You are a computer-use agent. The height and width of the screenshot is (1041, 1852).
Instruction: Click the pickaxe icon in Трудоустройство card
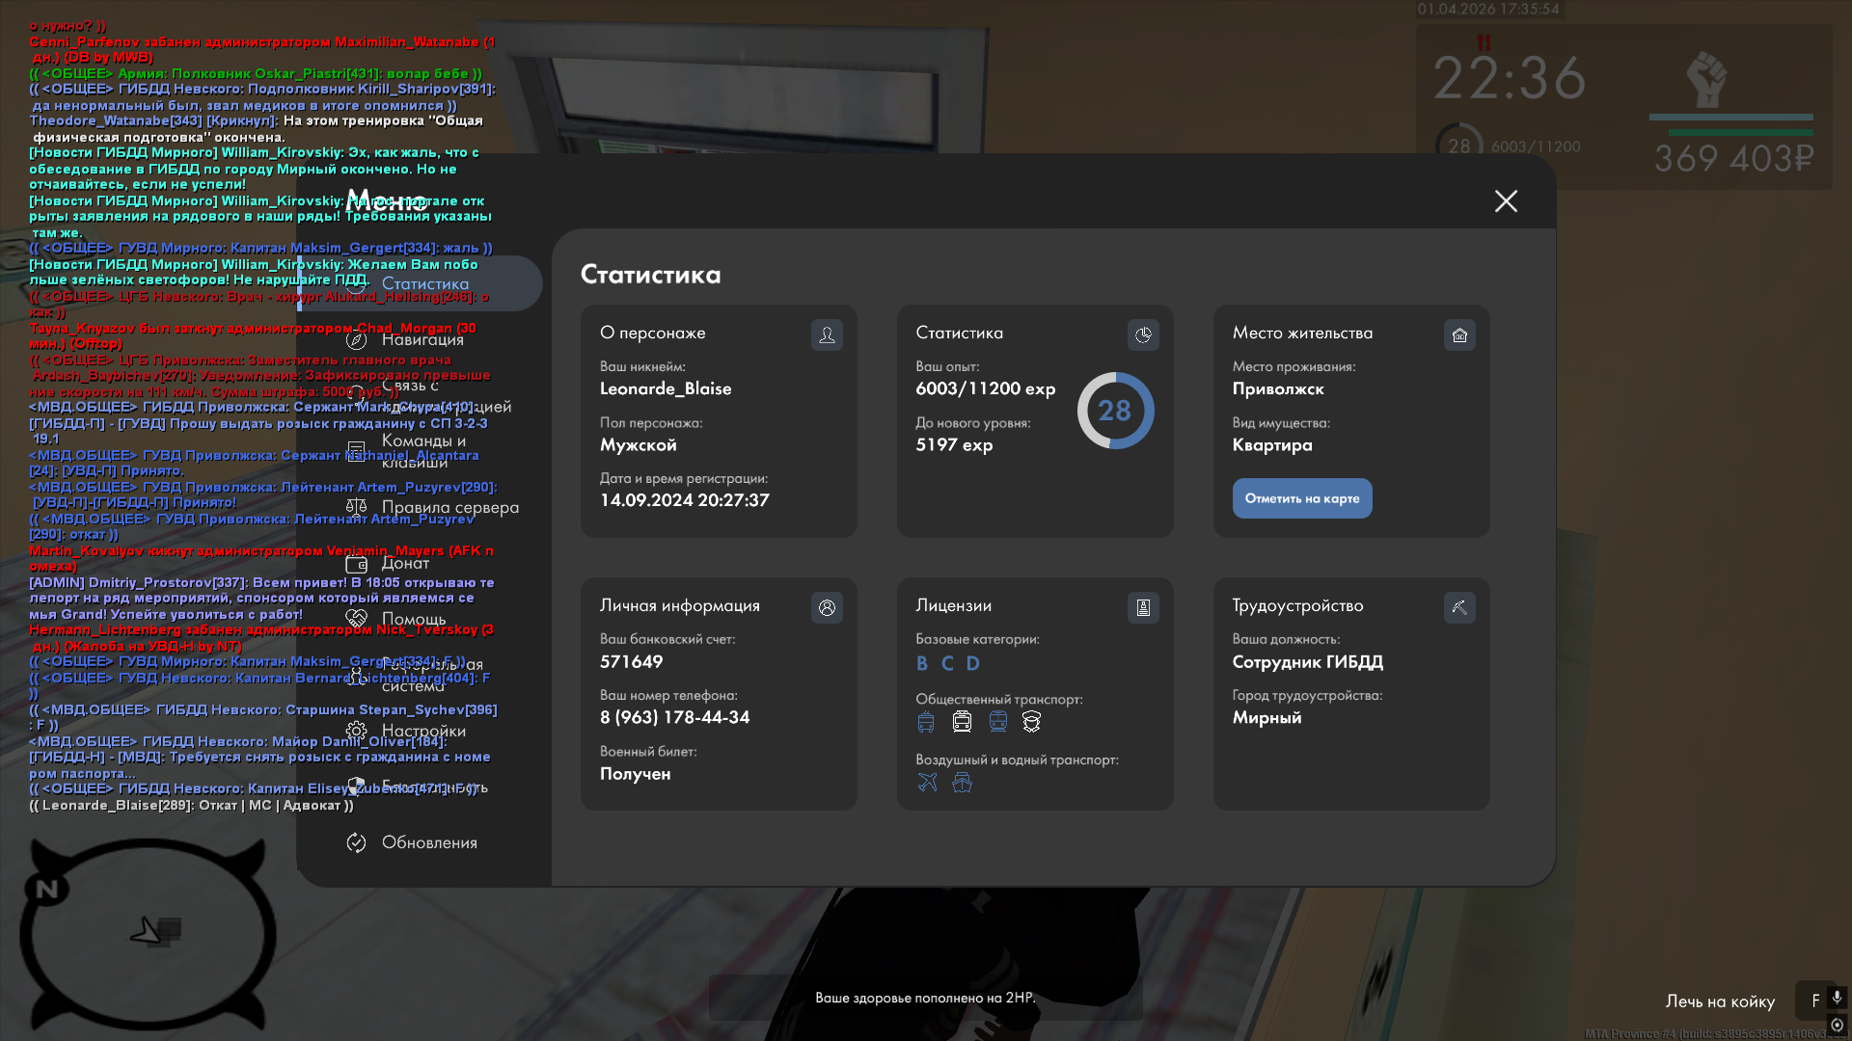click(1459, 607)
